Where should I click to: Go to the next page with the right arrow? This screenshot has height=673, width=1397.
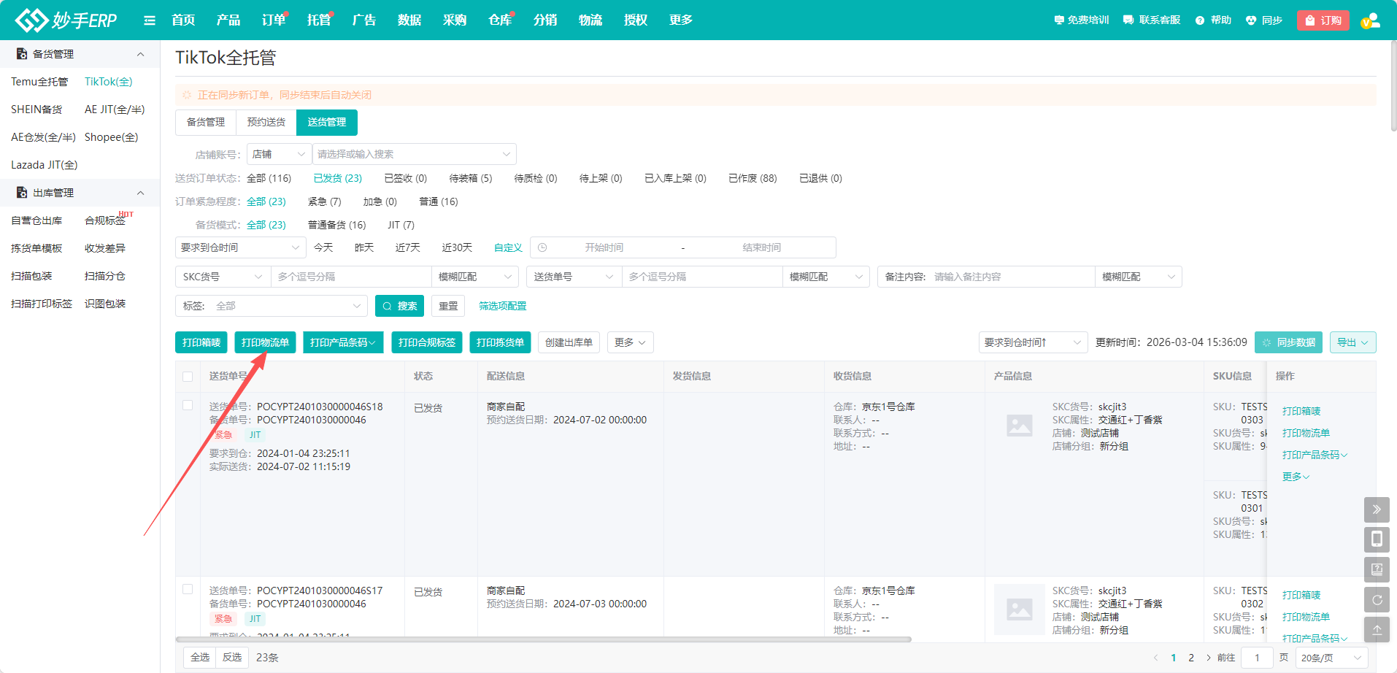[1209, 658]
